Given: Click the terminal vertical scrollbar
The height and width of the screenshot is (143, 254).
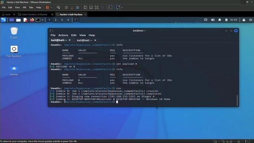Looking at the screenshot, I should 237,100.
